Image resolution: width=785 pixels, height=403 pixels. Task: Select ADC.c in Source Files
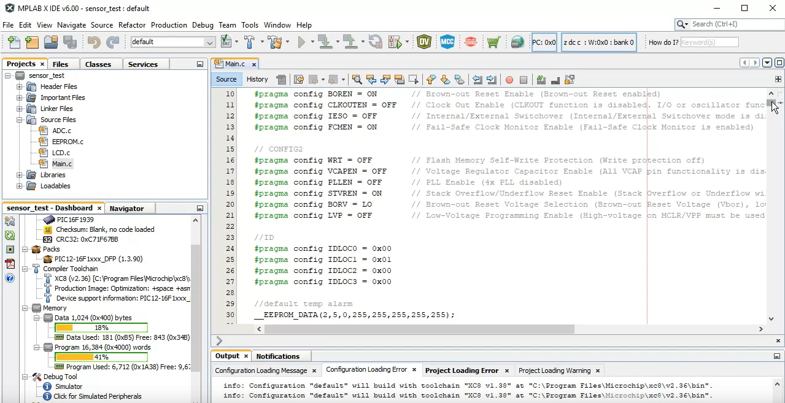click(x=61, y=131)
